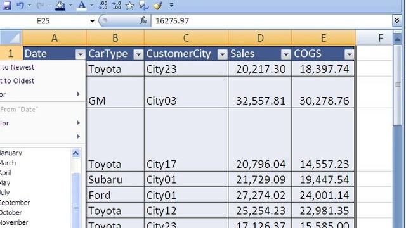Open the CustomerCity filter dropdown

(x=222, y=54)
